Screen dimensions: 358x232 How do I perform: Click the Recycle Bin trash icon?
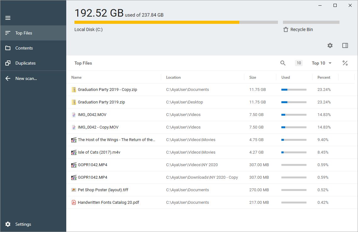286,29
